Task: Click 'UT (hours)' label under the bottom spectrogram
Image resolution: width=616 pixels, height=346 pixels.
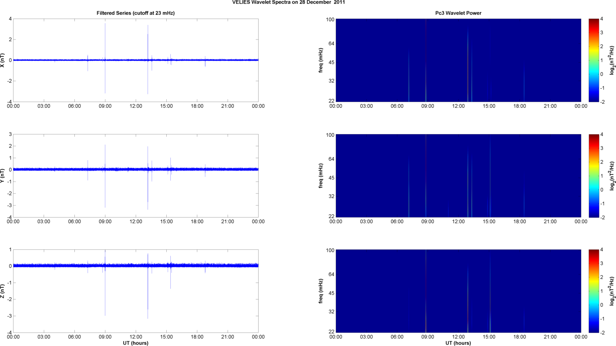Action: click(458, 343)
